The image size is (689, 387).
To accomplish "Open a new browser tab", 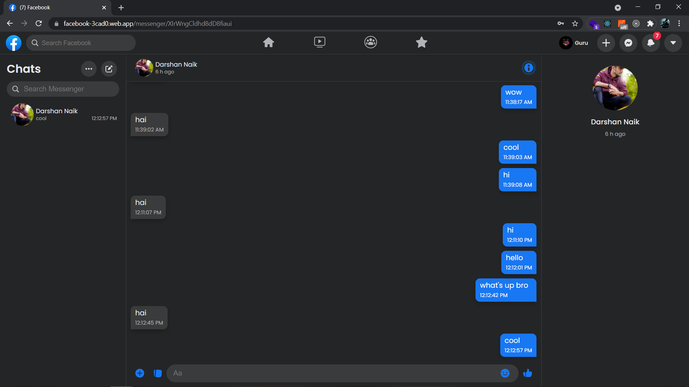I will click(121, 8).
